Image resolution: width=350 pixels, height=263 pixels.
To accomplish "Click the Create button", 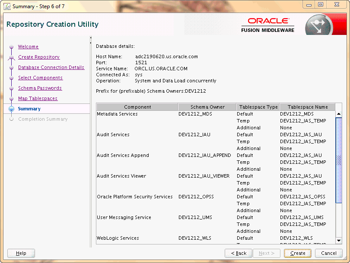I will click(298, 253).
